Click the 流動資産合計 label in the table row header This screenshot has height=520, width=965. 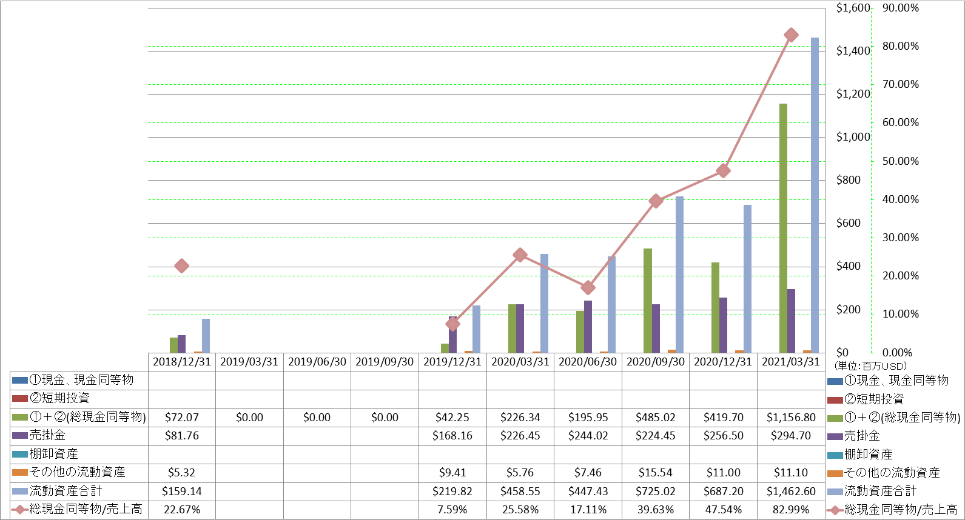pyautogui.click(x=66, y=492)
